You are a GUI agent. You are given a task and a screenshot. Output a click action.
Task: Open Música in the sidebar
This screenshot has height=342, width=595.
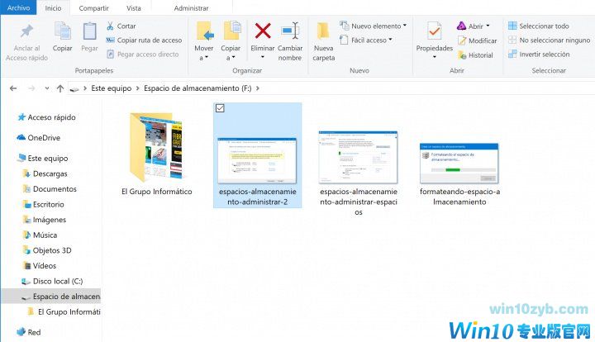point(40,235)
